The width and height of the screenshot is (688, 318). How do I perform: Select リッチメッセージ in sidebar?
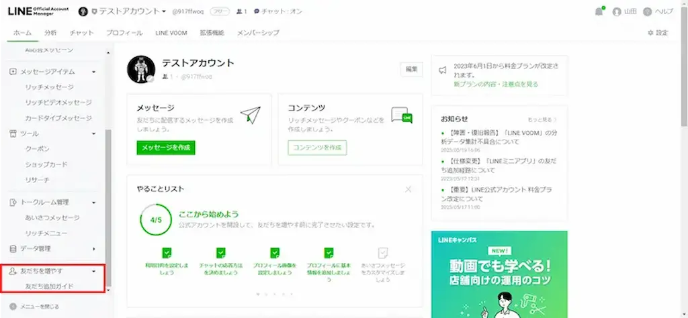49,87
